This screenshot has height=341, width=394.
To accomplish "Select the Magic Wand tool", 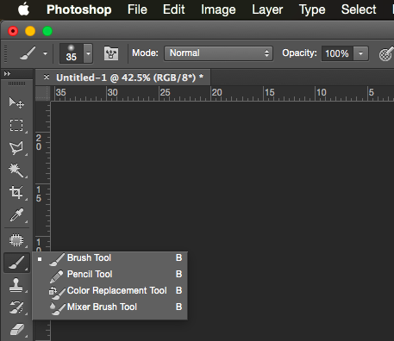I will [x=16, y=170].
